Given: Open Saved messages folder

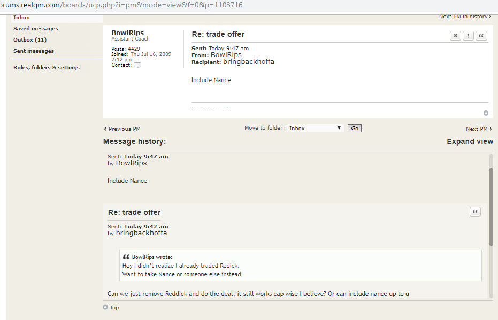Looking at the screenshot, I should coord(35,28).
